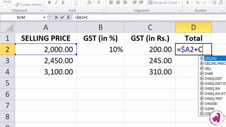The width and height of the screenshot is (226, 127).
Task: Select row 5 header
Action: tap(7, 83)
